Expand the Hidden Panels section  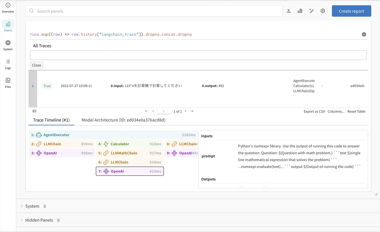[x=22, y=220]
